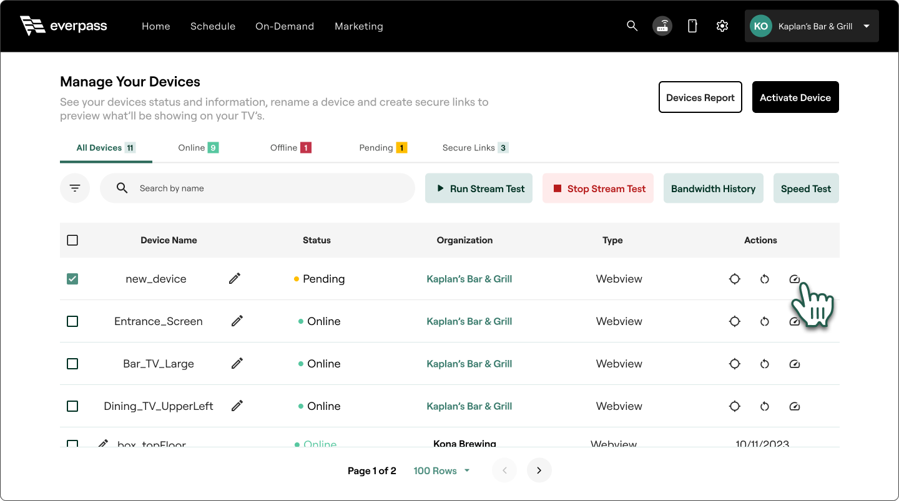Click the Activate Device button
The width and height of the screenshot is (899, 501).
tap(795, 97)
